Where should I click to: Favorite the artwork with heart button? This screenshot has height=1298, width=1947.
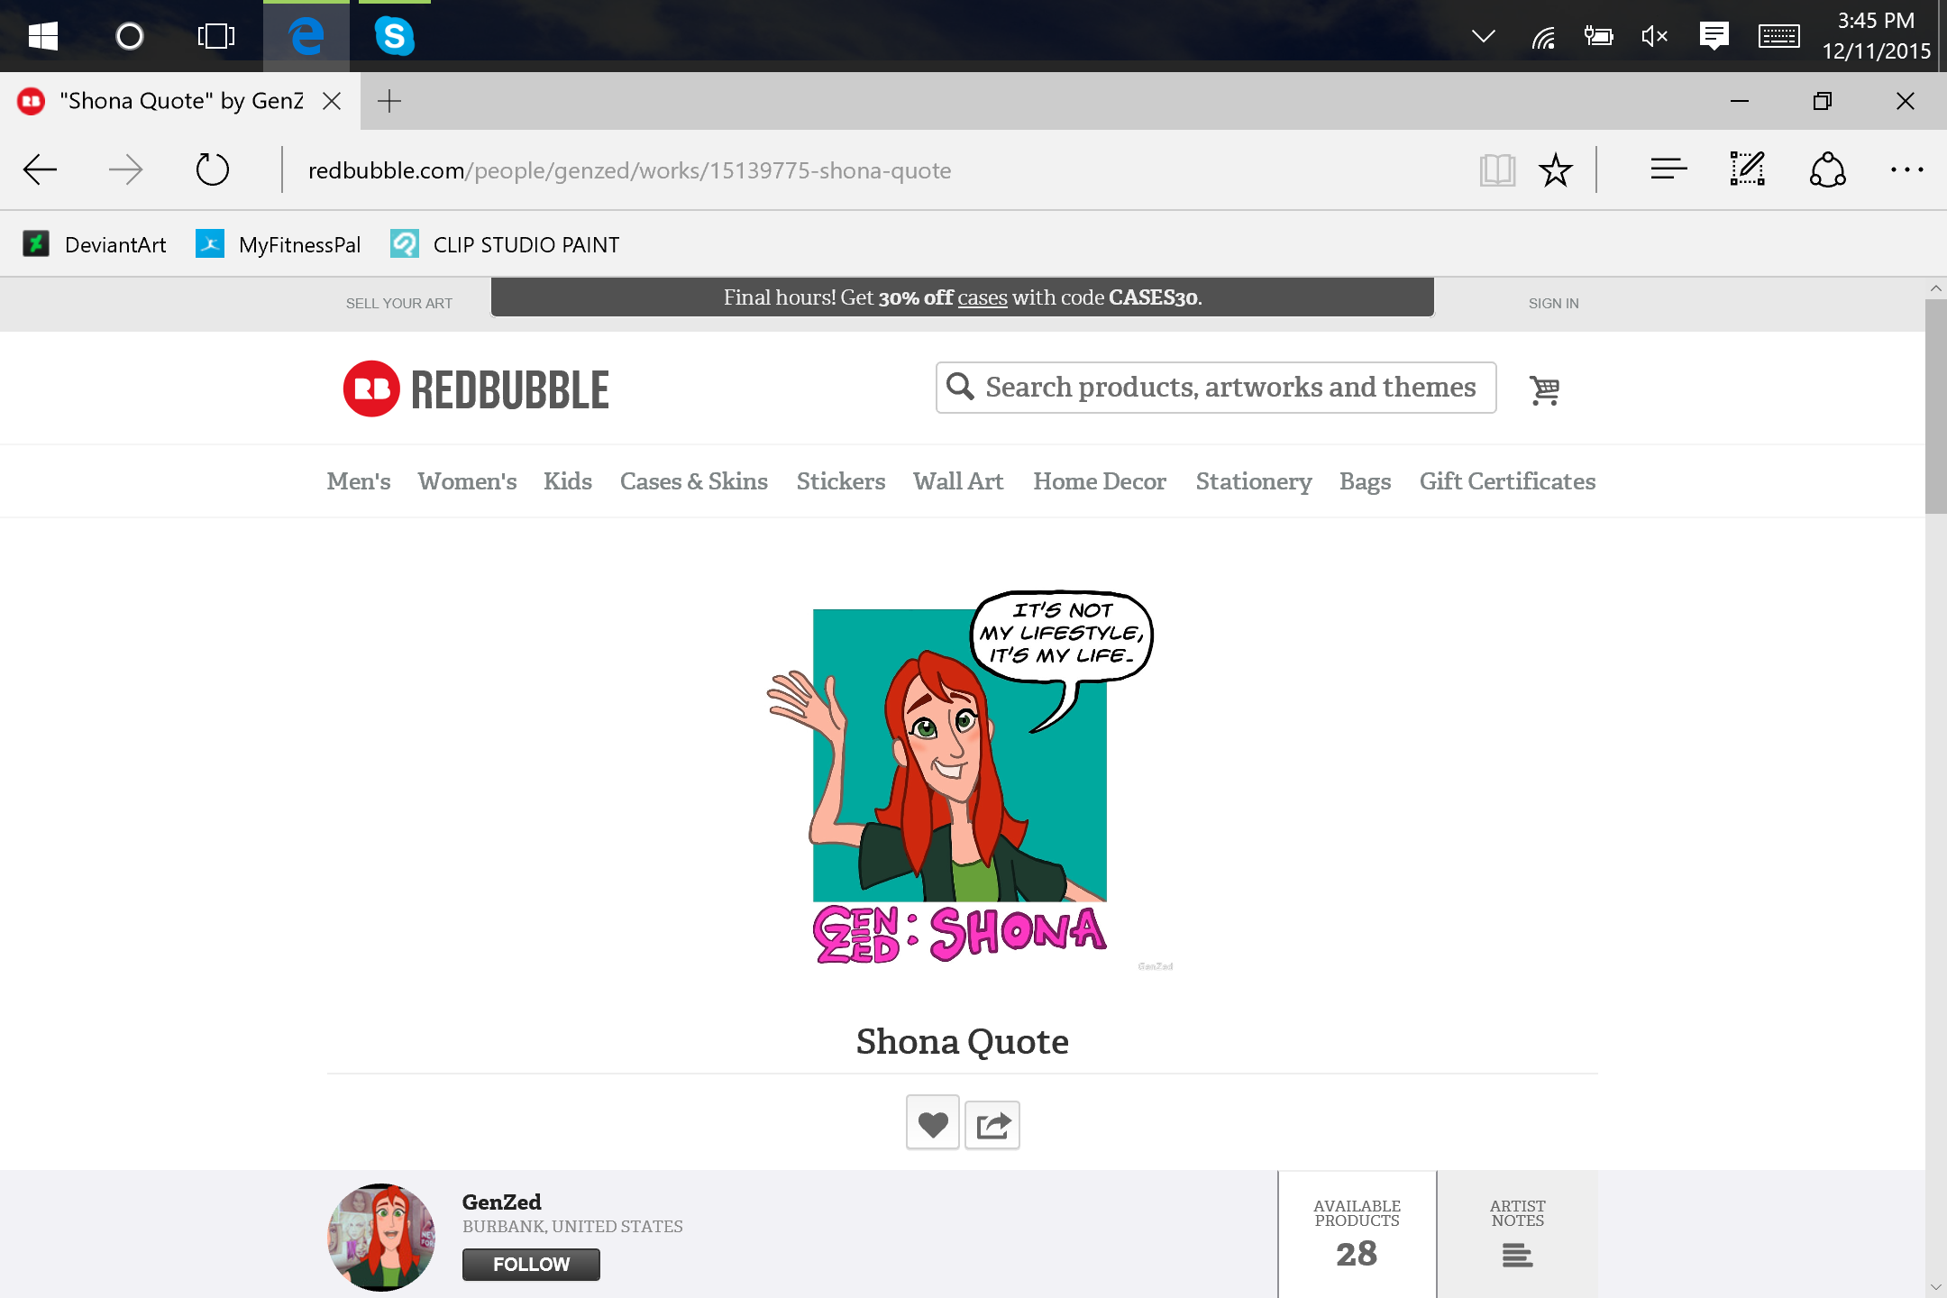coord(933,1124)
